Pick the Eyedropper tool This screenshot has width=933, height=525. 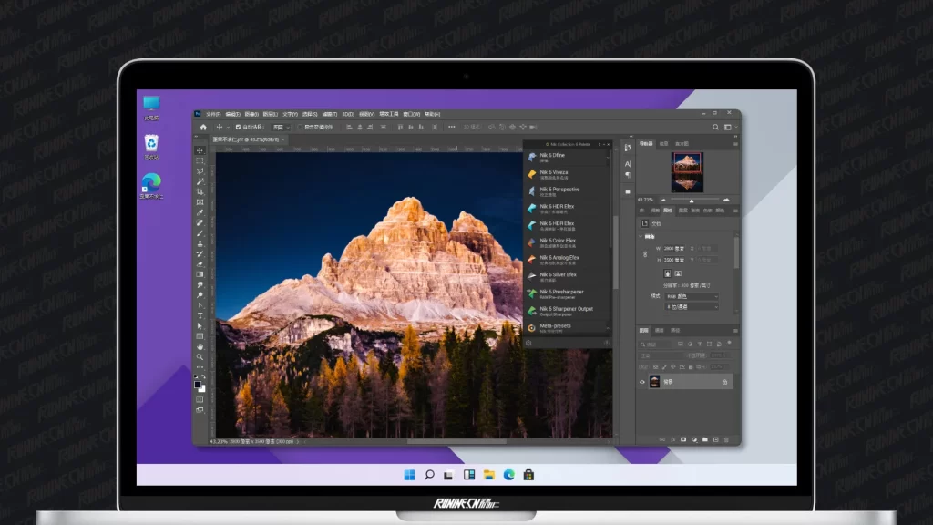point(200,212)
